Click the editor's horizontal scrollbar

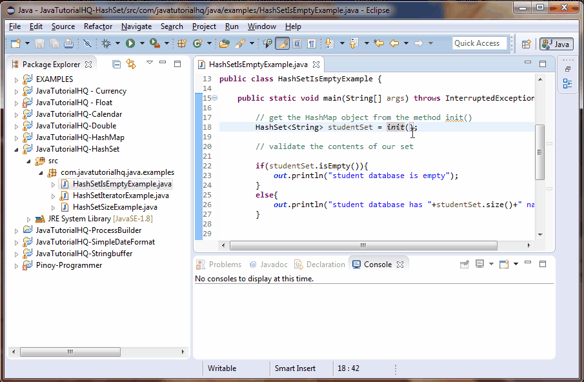click(x=361, y=245)
